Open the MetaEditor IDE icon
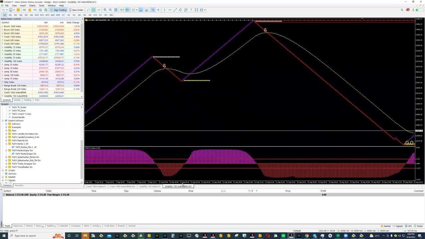 coord(24,10)
